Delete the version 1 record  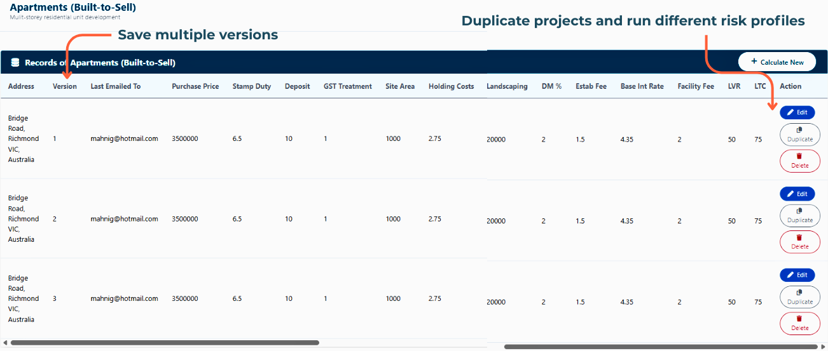799,161
